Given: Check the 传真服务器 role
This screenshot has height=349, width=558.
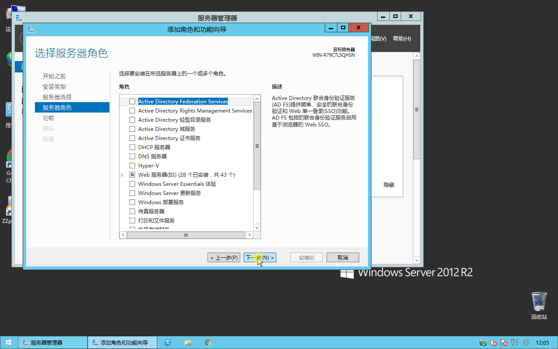Looking at the screenshot, I should 133,211.
